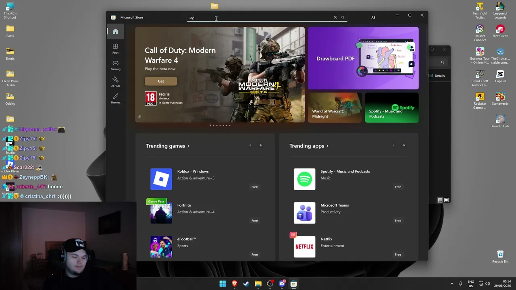Open the AS account profile button
Image resolution: width=516 pixels, height=290 pixels.
tap(373, 17)
